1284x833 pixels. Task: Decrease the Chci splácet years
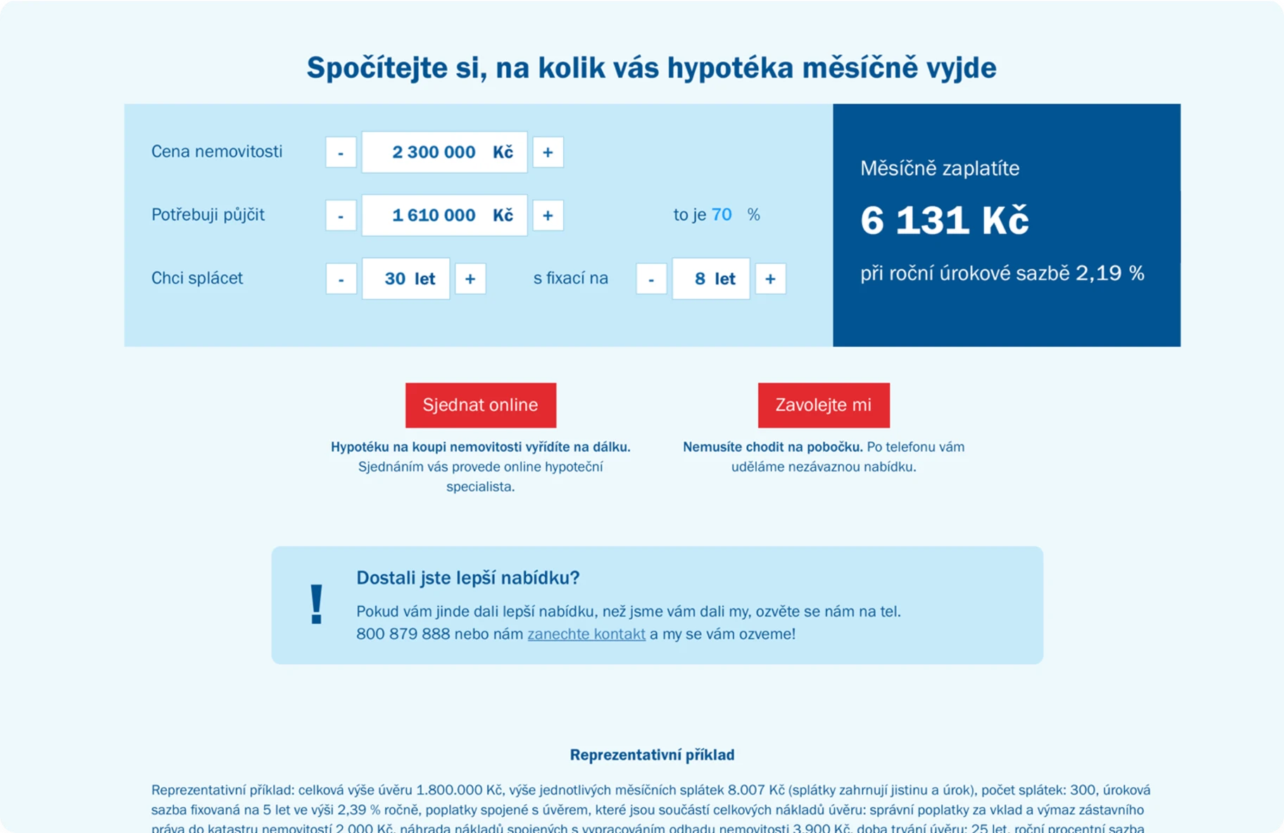coord(341,279)
